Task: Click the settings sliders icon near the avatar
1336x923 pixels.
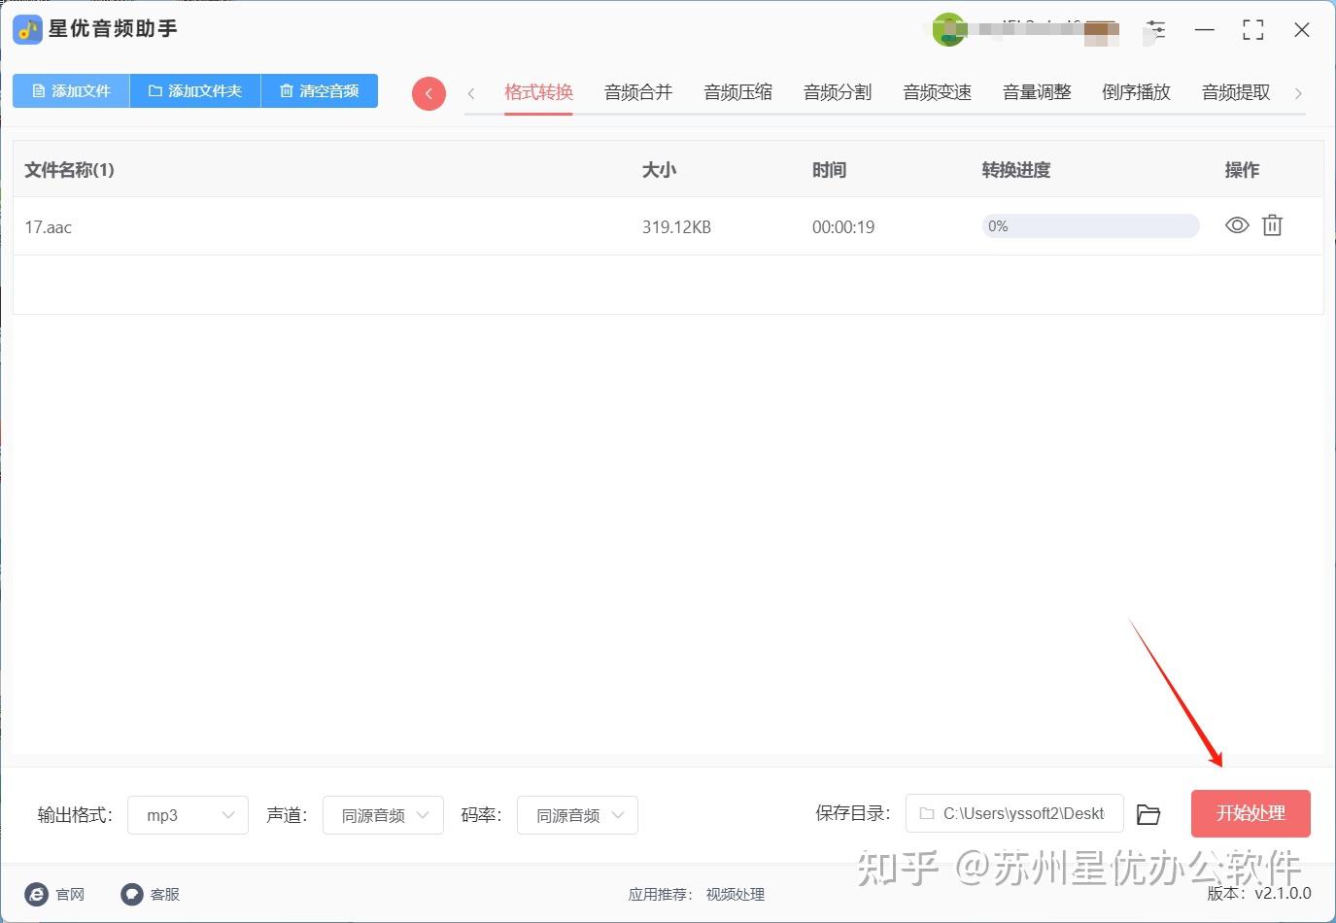Action: click(1155, 30)
